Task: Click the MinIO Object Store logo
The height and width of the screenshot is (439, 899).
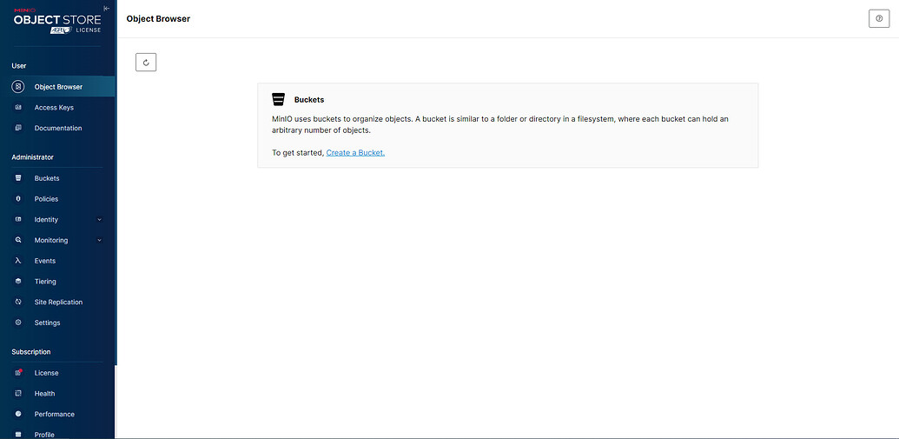Action: click(57, 20)
